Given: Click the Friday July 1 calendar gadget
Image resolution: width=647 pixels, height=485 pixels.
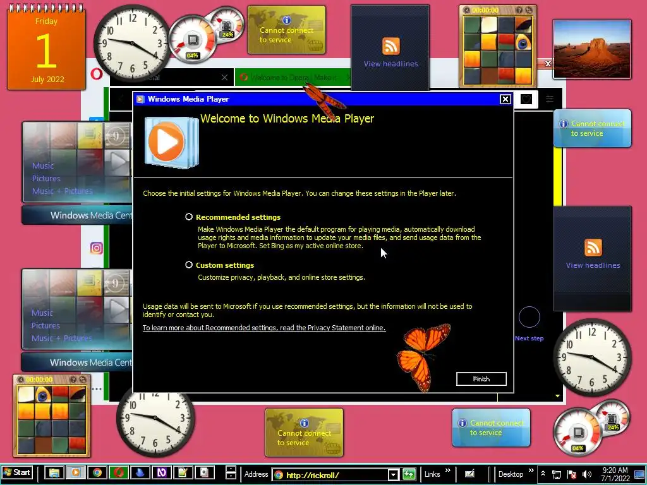Looking at the screenshot, I should [46, 47].
